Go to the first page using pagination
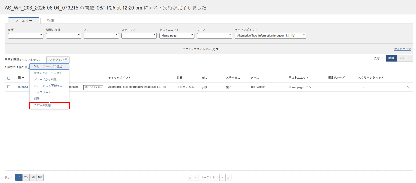The width and height of the screenshot is (416, 183). [190, 177]
